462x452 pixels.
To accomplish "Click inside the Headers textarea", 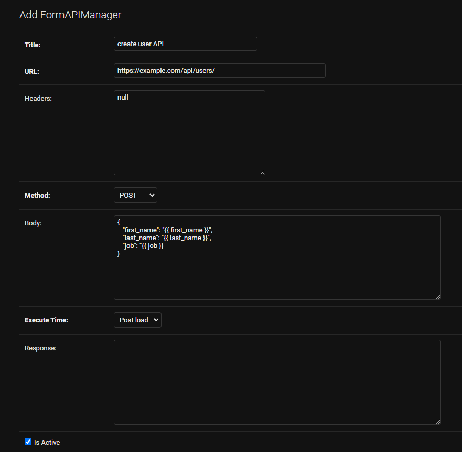I will 189,133.
